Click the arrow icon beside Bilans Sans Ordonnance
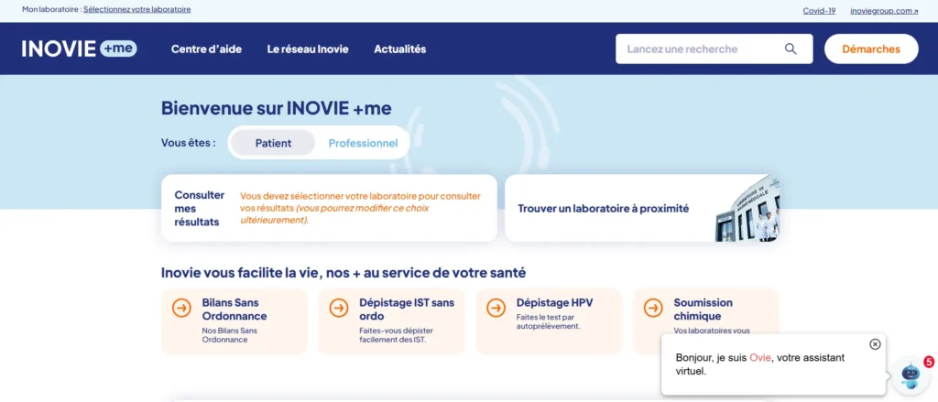The image size is (938, 402). point(181,308)
